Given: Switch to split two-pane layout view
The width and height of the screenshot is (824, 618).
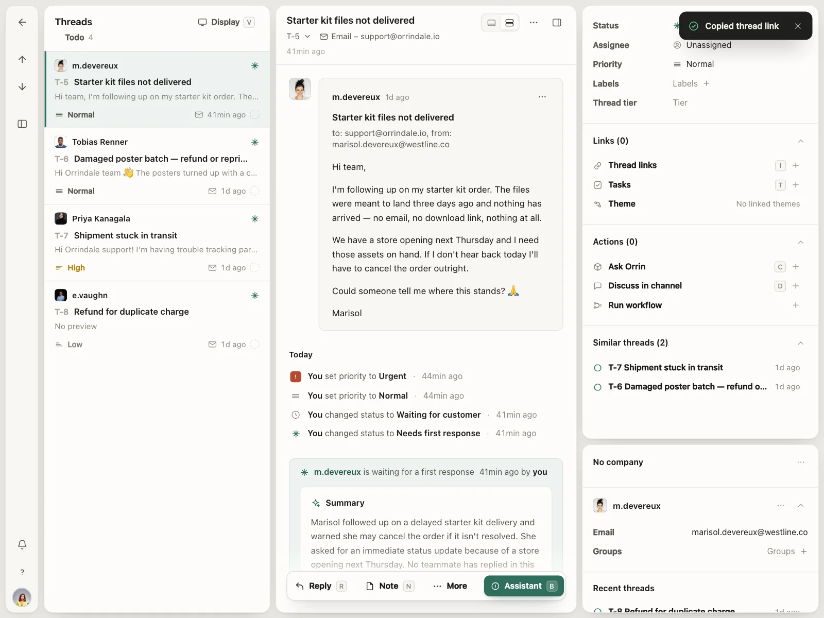Looking at the screenshot, I should click(509, 23).
